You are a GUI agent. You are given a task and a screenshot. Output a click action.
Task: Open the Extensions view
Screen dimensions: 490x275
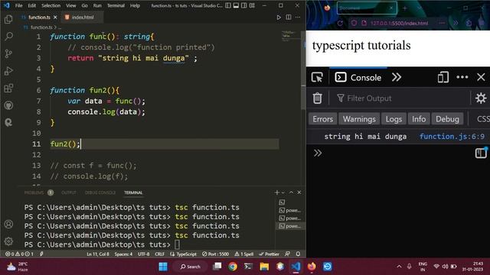(8, 89)
